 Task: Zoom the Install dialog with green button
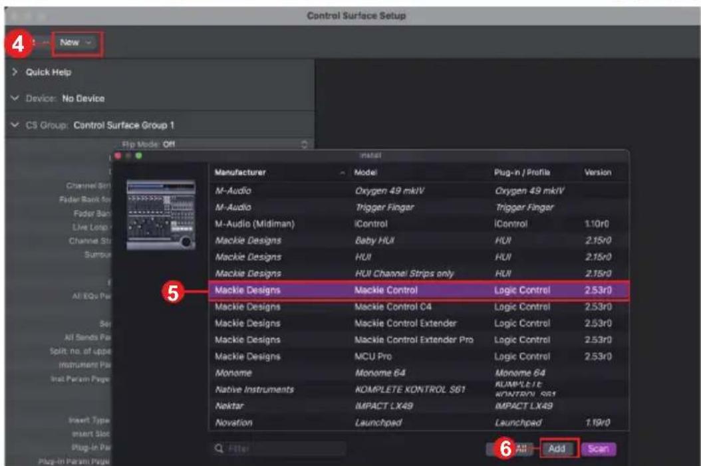tap(139, 156)
